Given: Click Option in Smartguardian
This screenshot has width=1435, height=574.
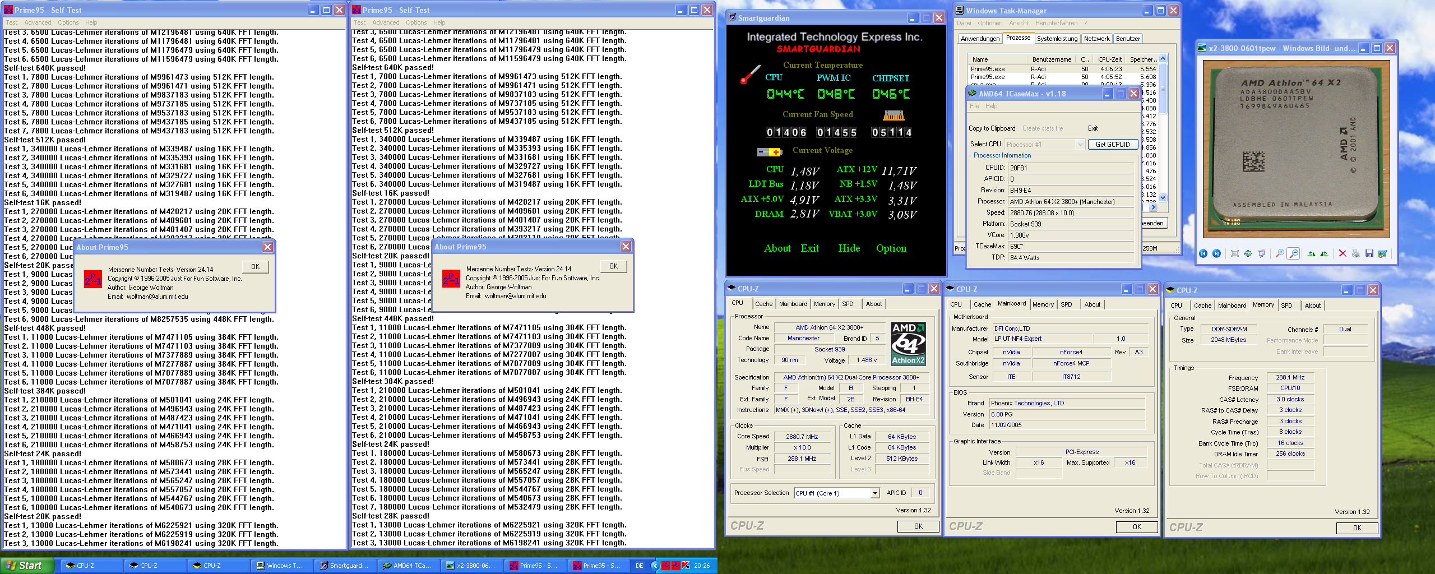Looking at the screenshot, I should [x=891, y=248].
